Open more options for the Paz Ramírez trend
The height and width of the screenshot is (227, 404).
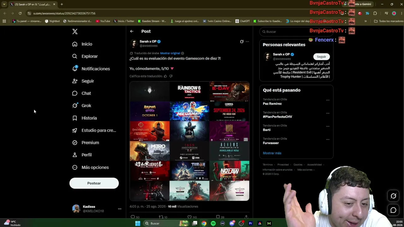click(328, 100)
